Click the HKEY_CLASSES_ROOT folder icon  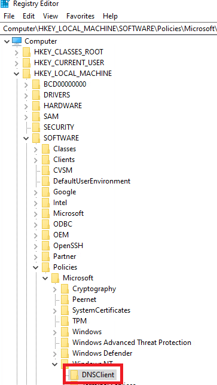pos(26,52)
